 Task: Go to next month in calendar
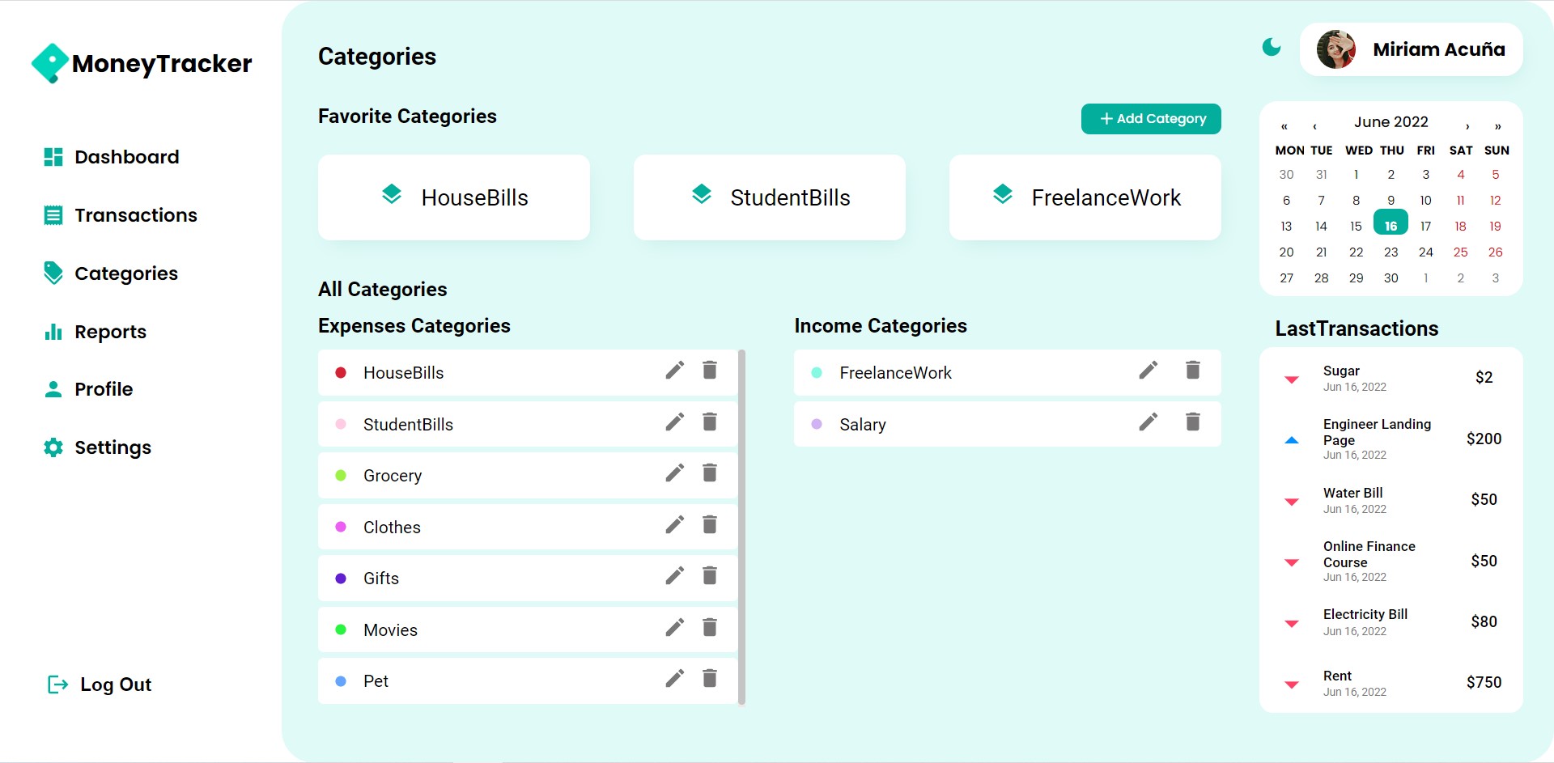tap(1467, 126)
